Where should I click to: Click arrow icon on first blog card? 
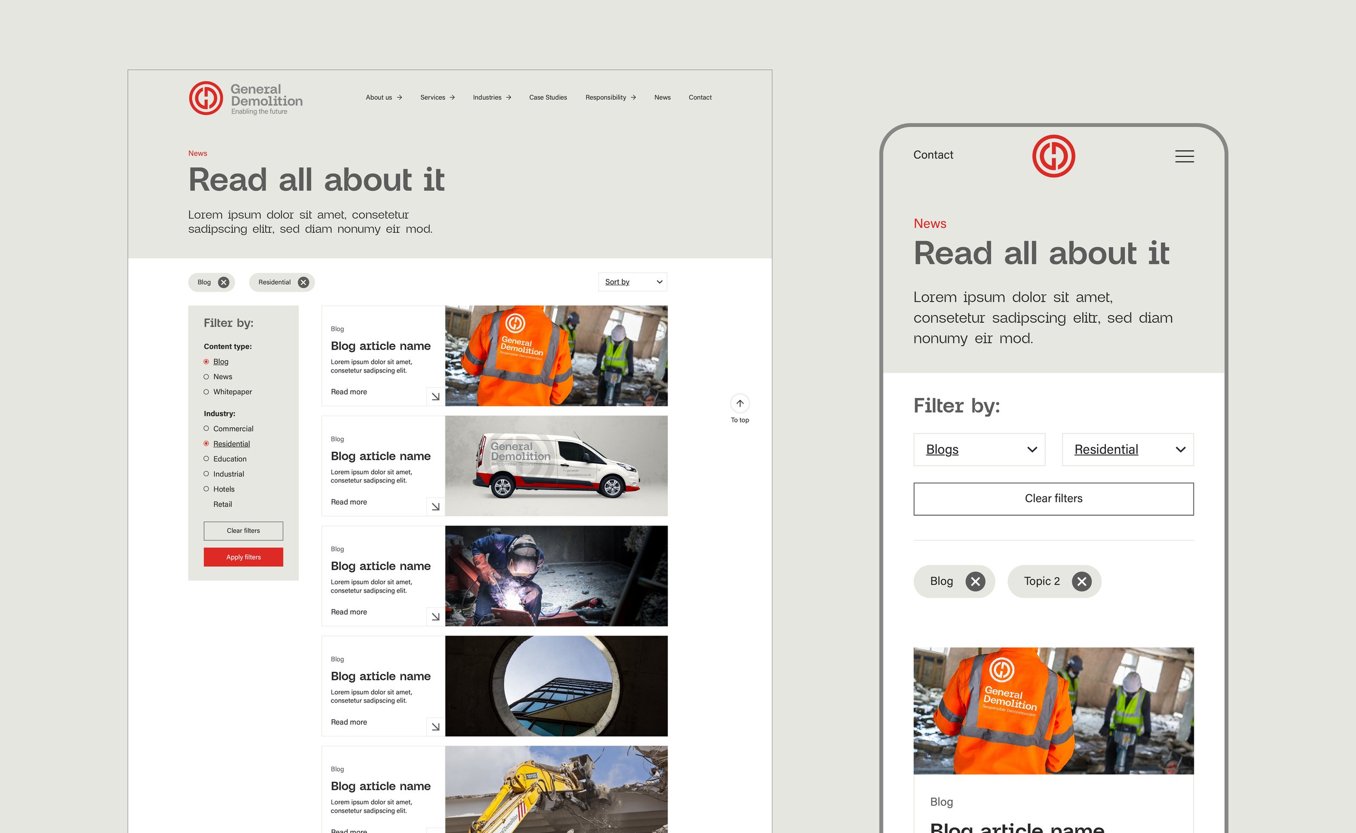[x=436, y=396]
